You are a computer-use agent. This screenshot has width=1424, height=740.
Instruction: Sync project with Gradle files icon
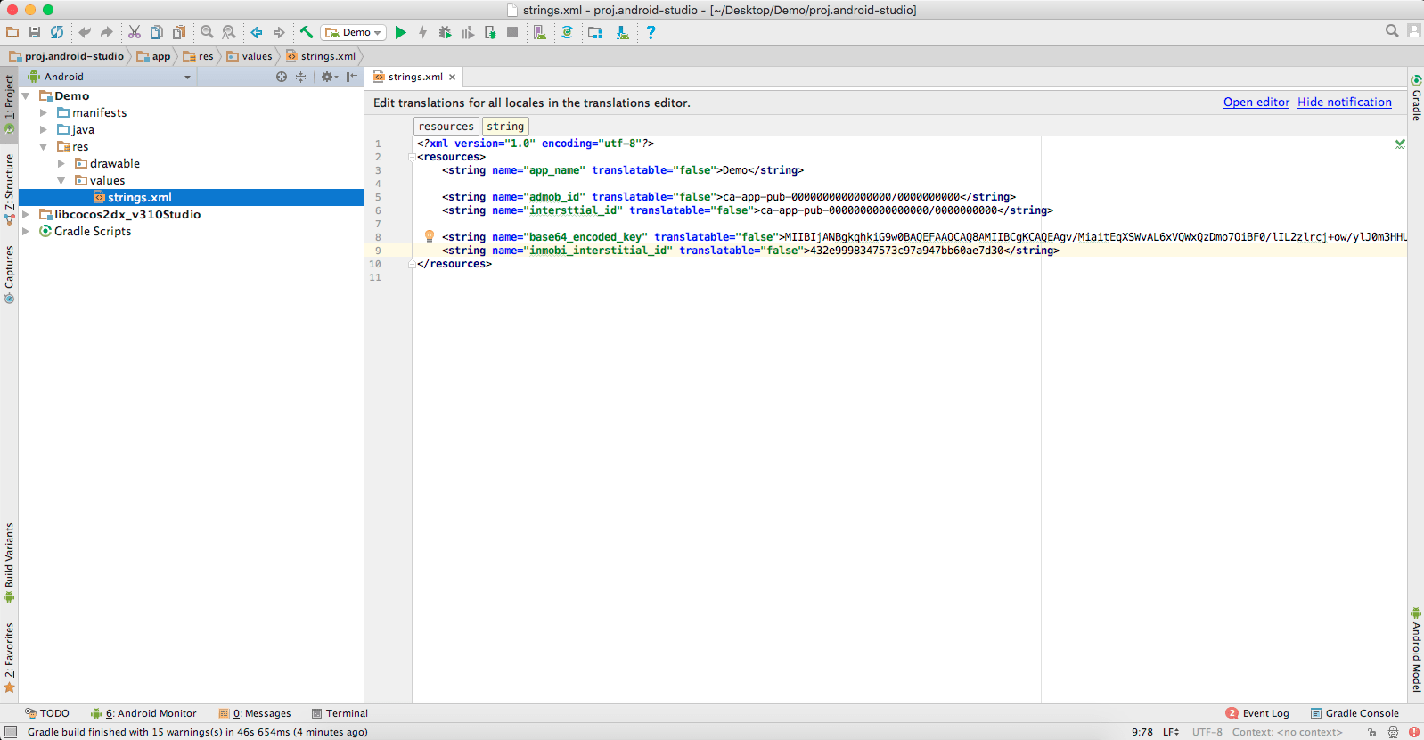point(567,32)
